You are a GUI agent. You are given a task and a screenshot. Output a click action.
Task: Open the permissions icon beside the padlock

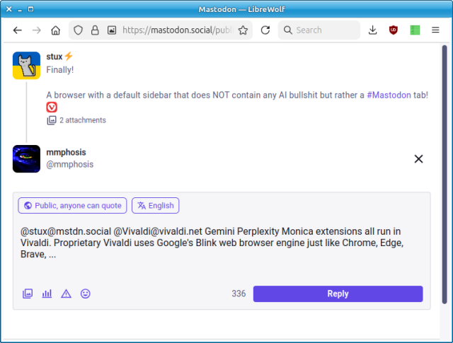[112, 30]
